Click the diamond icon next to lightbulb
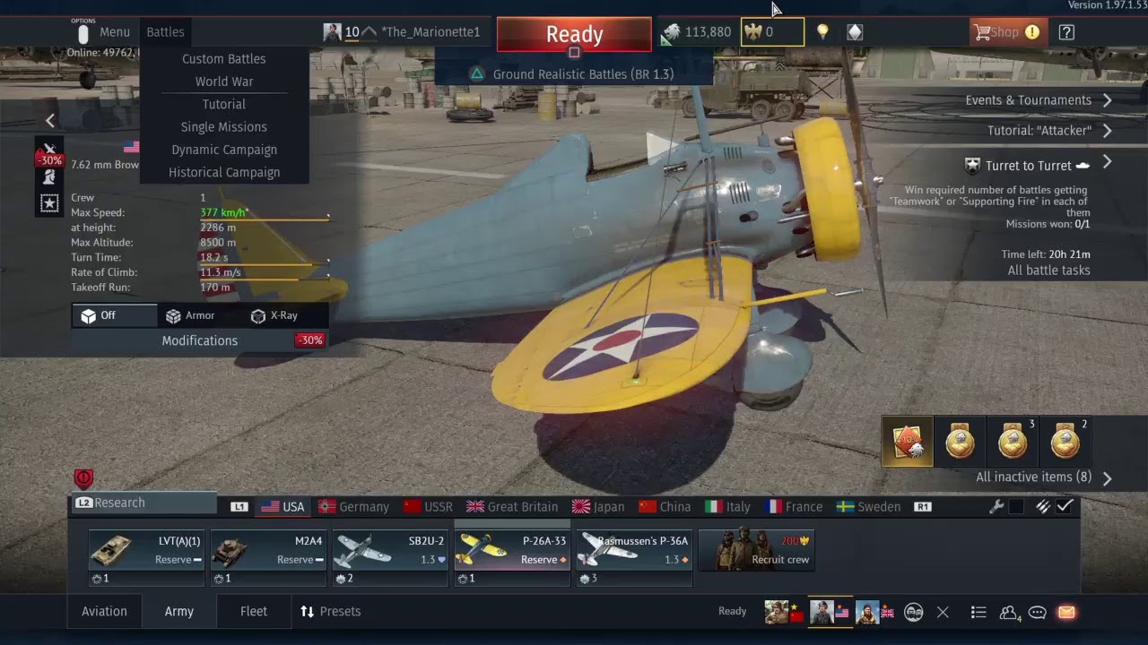This screenshot has height=645, width=1148. coord(855,32)
